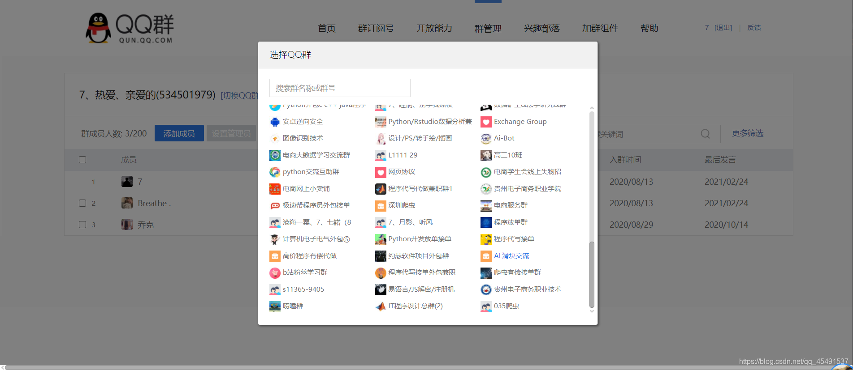
Task: Click the 网页协议 group icon
Action: (381, 172)
